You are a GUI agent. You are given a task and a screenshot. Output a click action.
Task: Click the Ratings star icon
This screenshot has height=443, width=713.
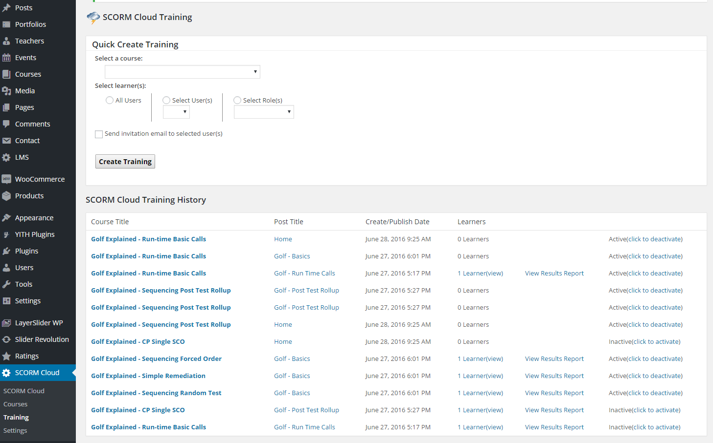click(6, 356)
